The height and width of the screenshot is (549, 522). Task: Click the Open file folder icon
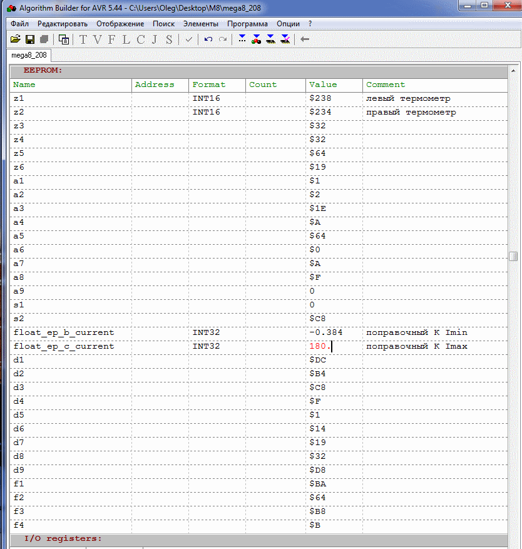point(16,39)
